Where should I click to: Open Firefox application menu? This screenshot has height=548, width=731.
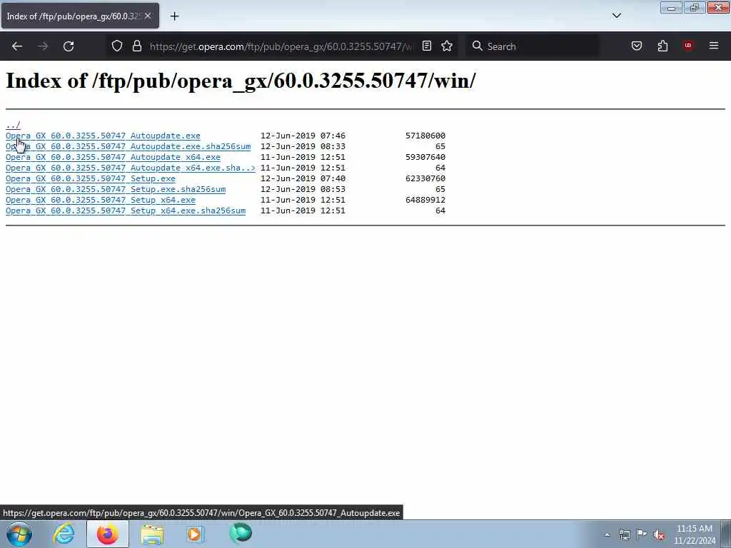[714, 46]
